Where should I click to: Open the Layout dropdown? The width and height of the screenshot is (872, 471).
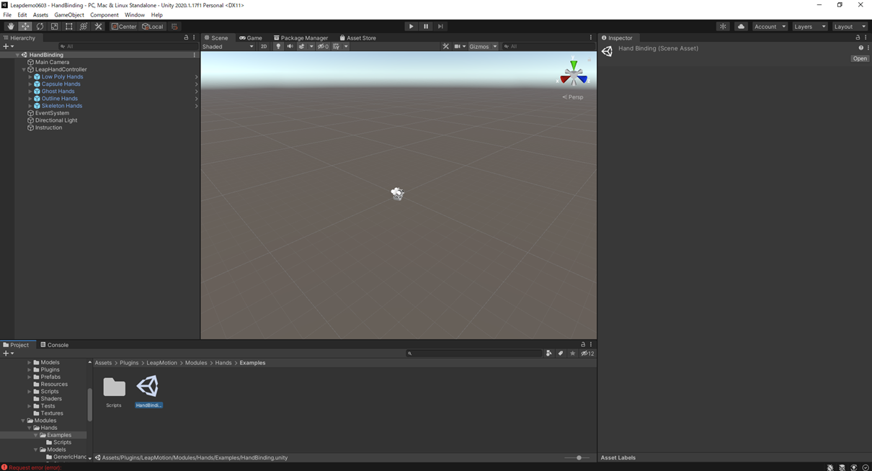(x=850, y=27)
